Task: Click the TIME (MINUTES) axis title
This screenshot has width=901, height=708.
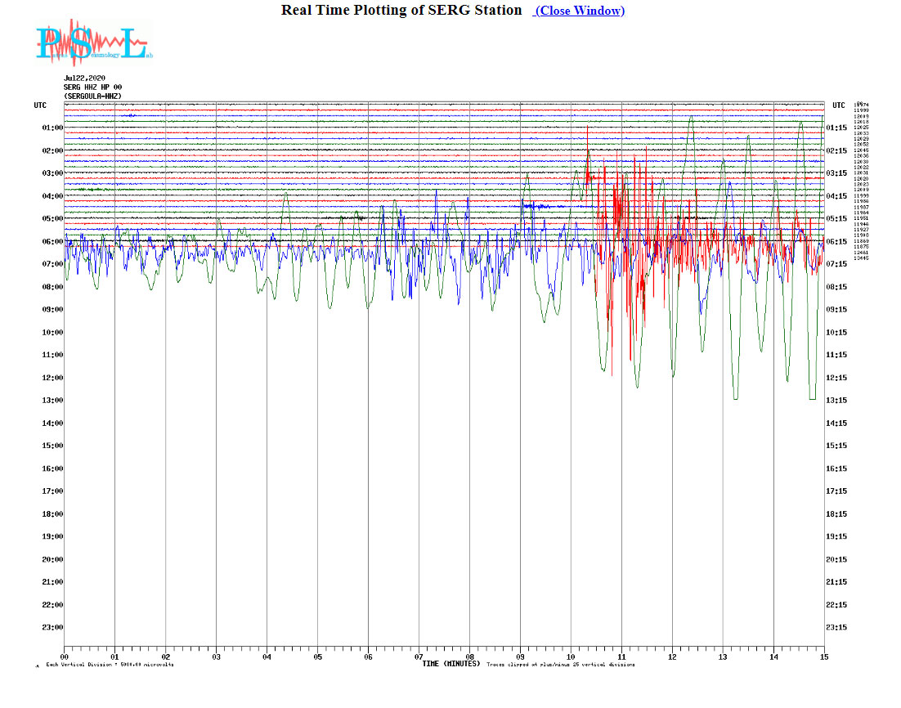Action: [450, 664]
